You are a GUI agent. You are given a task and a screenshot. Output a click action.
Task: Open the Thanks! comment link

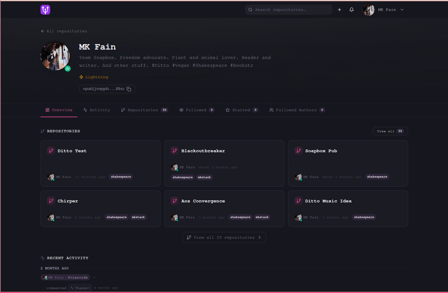pyautogui.click(x=80, y=288)
